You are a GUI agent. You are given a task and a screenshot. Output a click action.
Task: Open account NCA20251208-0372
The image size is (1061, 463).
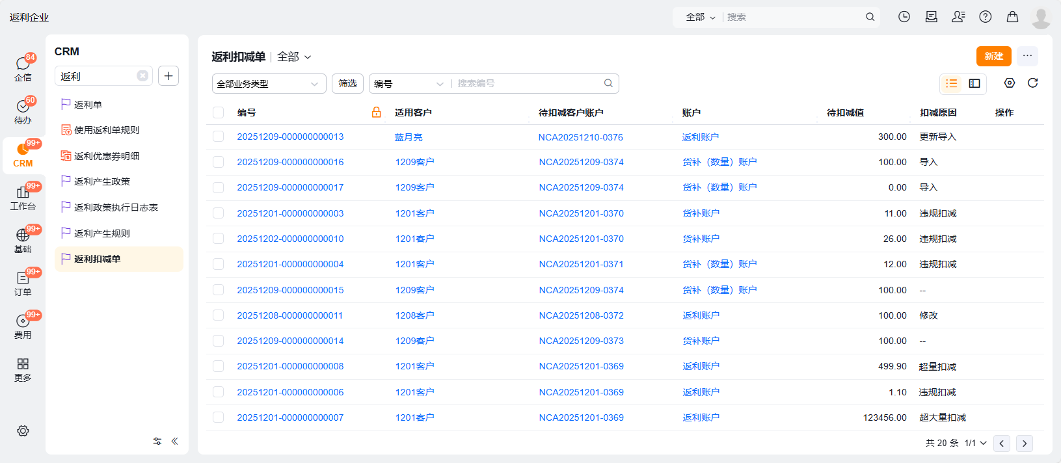point(581,315)
